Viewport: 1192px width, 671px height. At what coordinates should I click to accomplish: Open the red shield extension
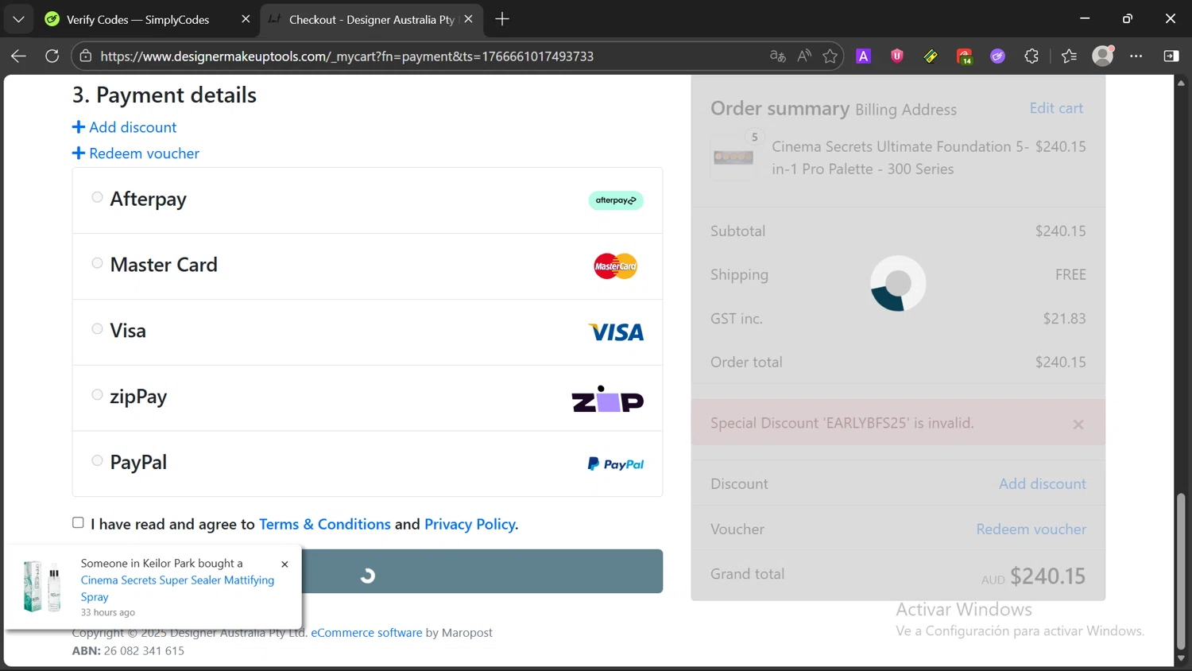897,56
